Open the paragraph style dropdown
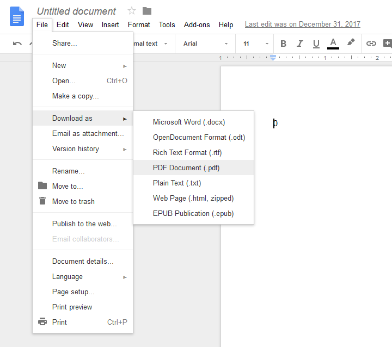The height and width of the screenshot is (347, 392). tap(150, 44)
